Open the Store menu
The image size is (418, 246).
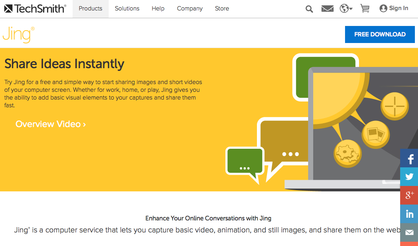point(222,9)
